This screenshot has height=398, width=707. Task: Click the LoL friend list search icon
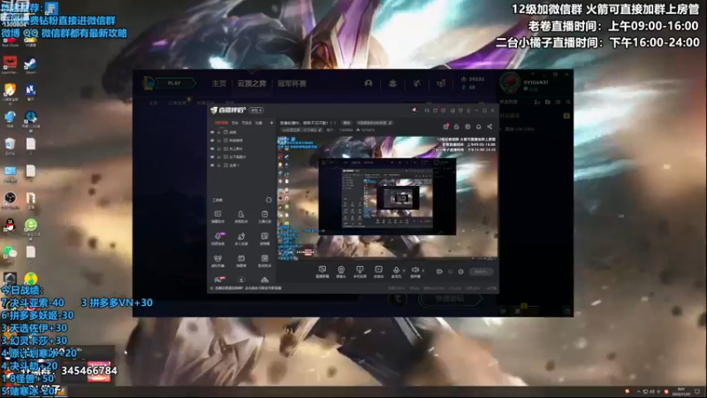point(568,103)
